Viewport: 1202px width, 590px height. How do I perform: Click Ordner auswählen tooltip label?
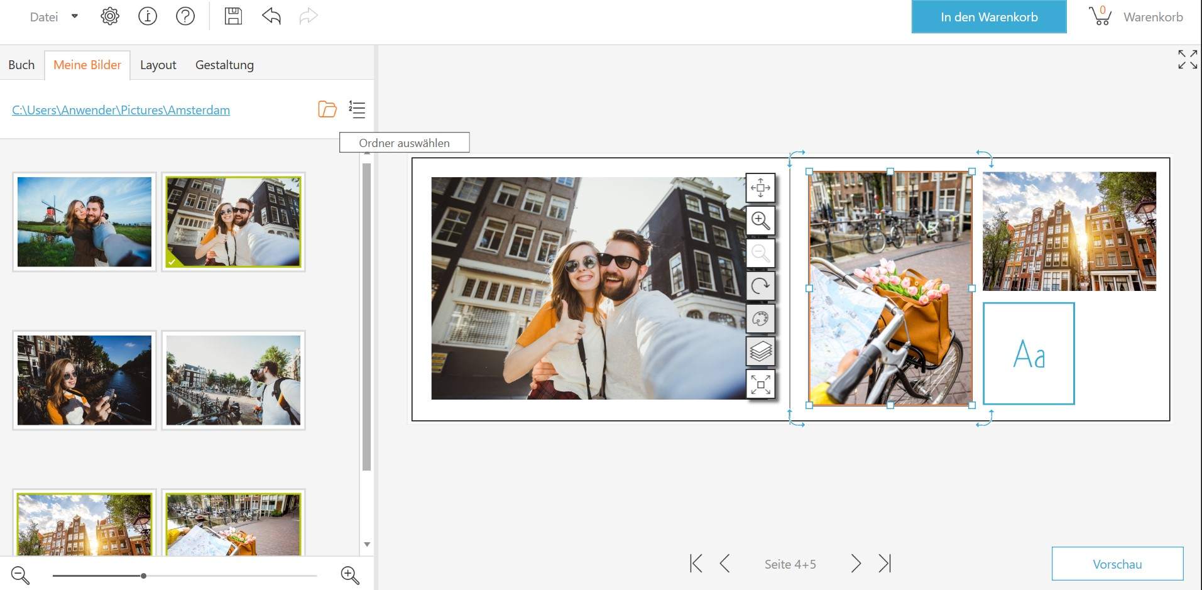point(404,143)
